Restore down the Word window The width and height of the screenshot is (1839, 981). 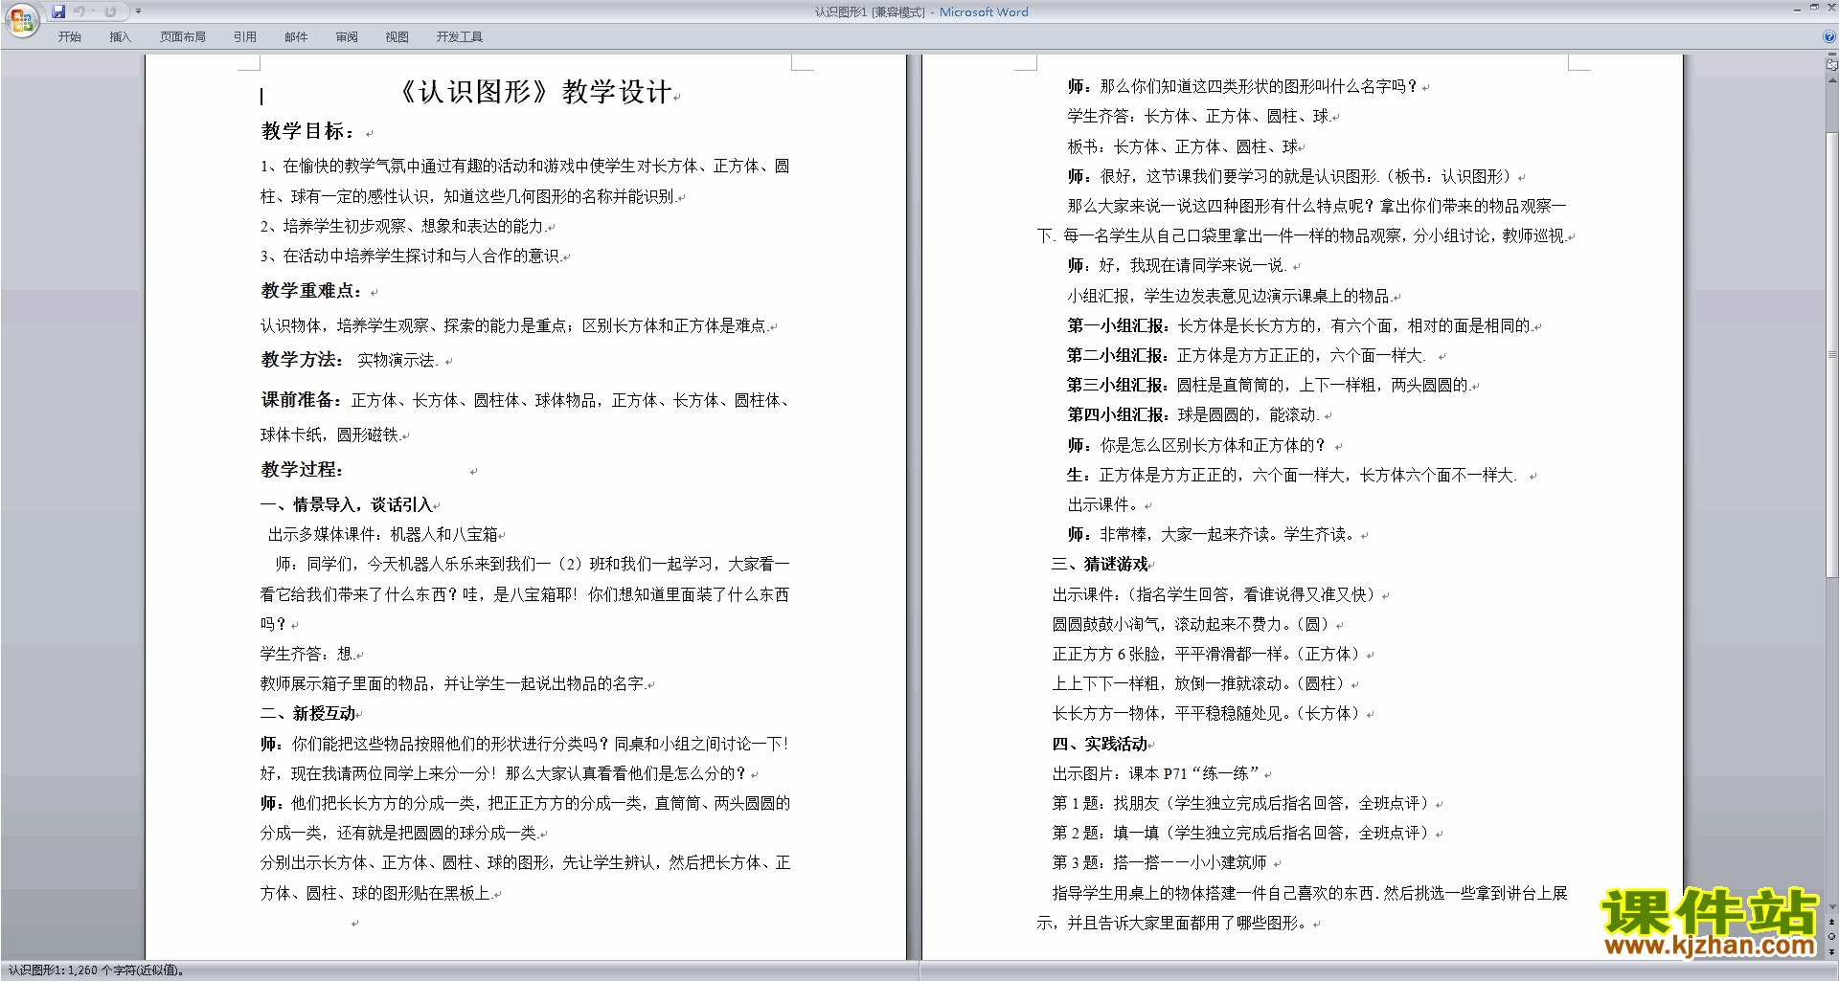tap(1814, 8)
